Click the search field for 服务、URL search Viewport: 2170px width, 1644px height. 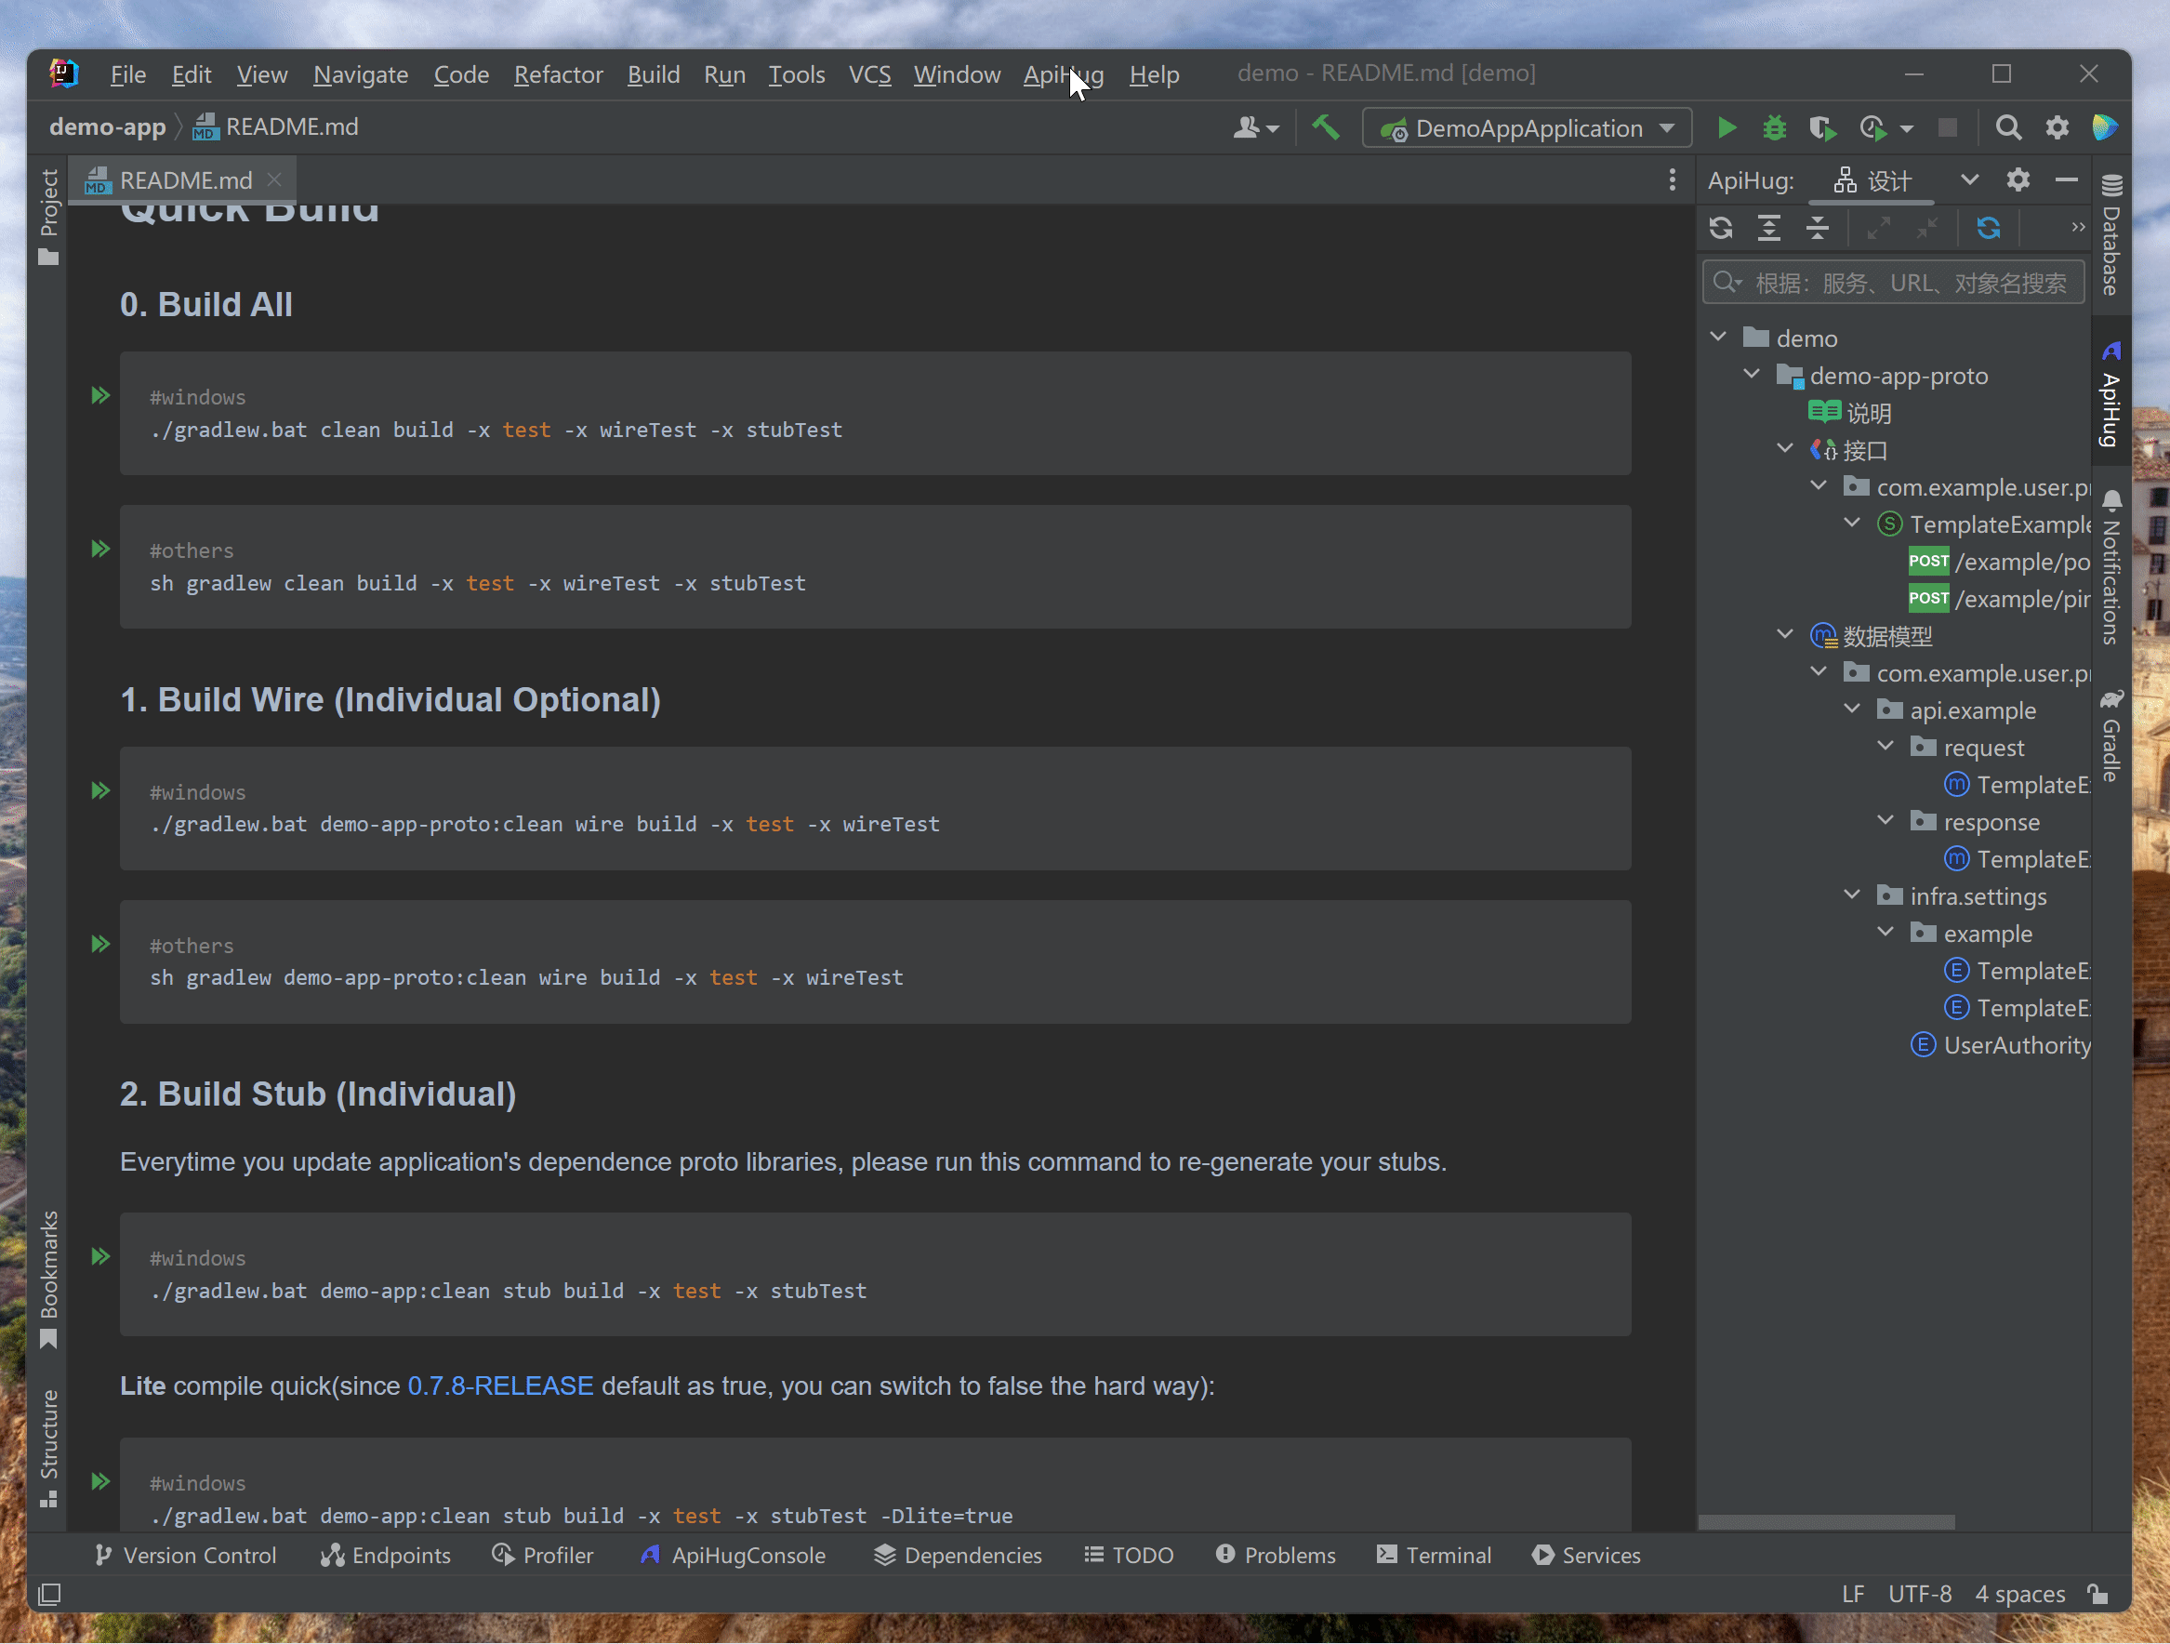[1893, 283]
